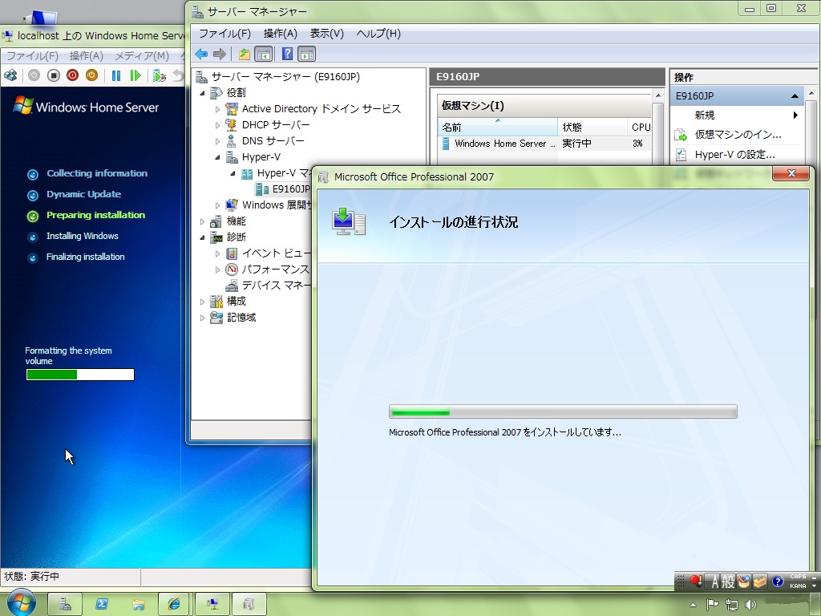Click the Snapshot icon in VM toolbar
This screenshot has width=821, height=616.
pyautogui.click(x=160, y=75)
